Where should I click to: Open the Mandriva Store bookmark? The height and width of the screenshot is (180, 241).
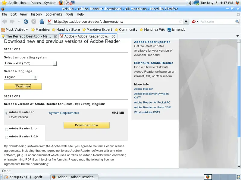pos(66,29)
